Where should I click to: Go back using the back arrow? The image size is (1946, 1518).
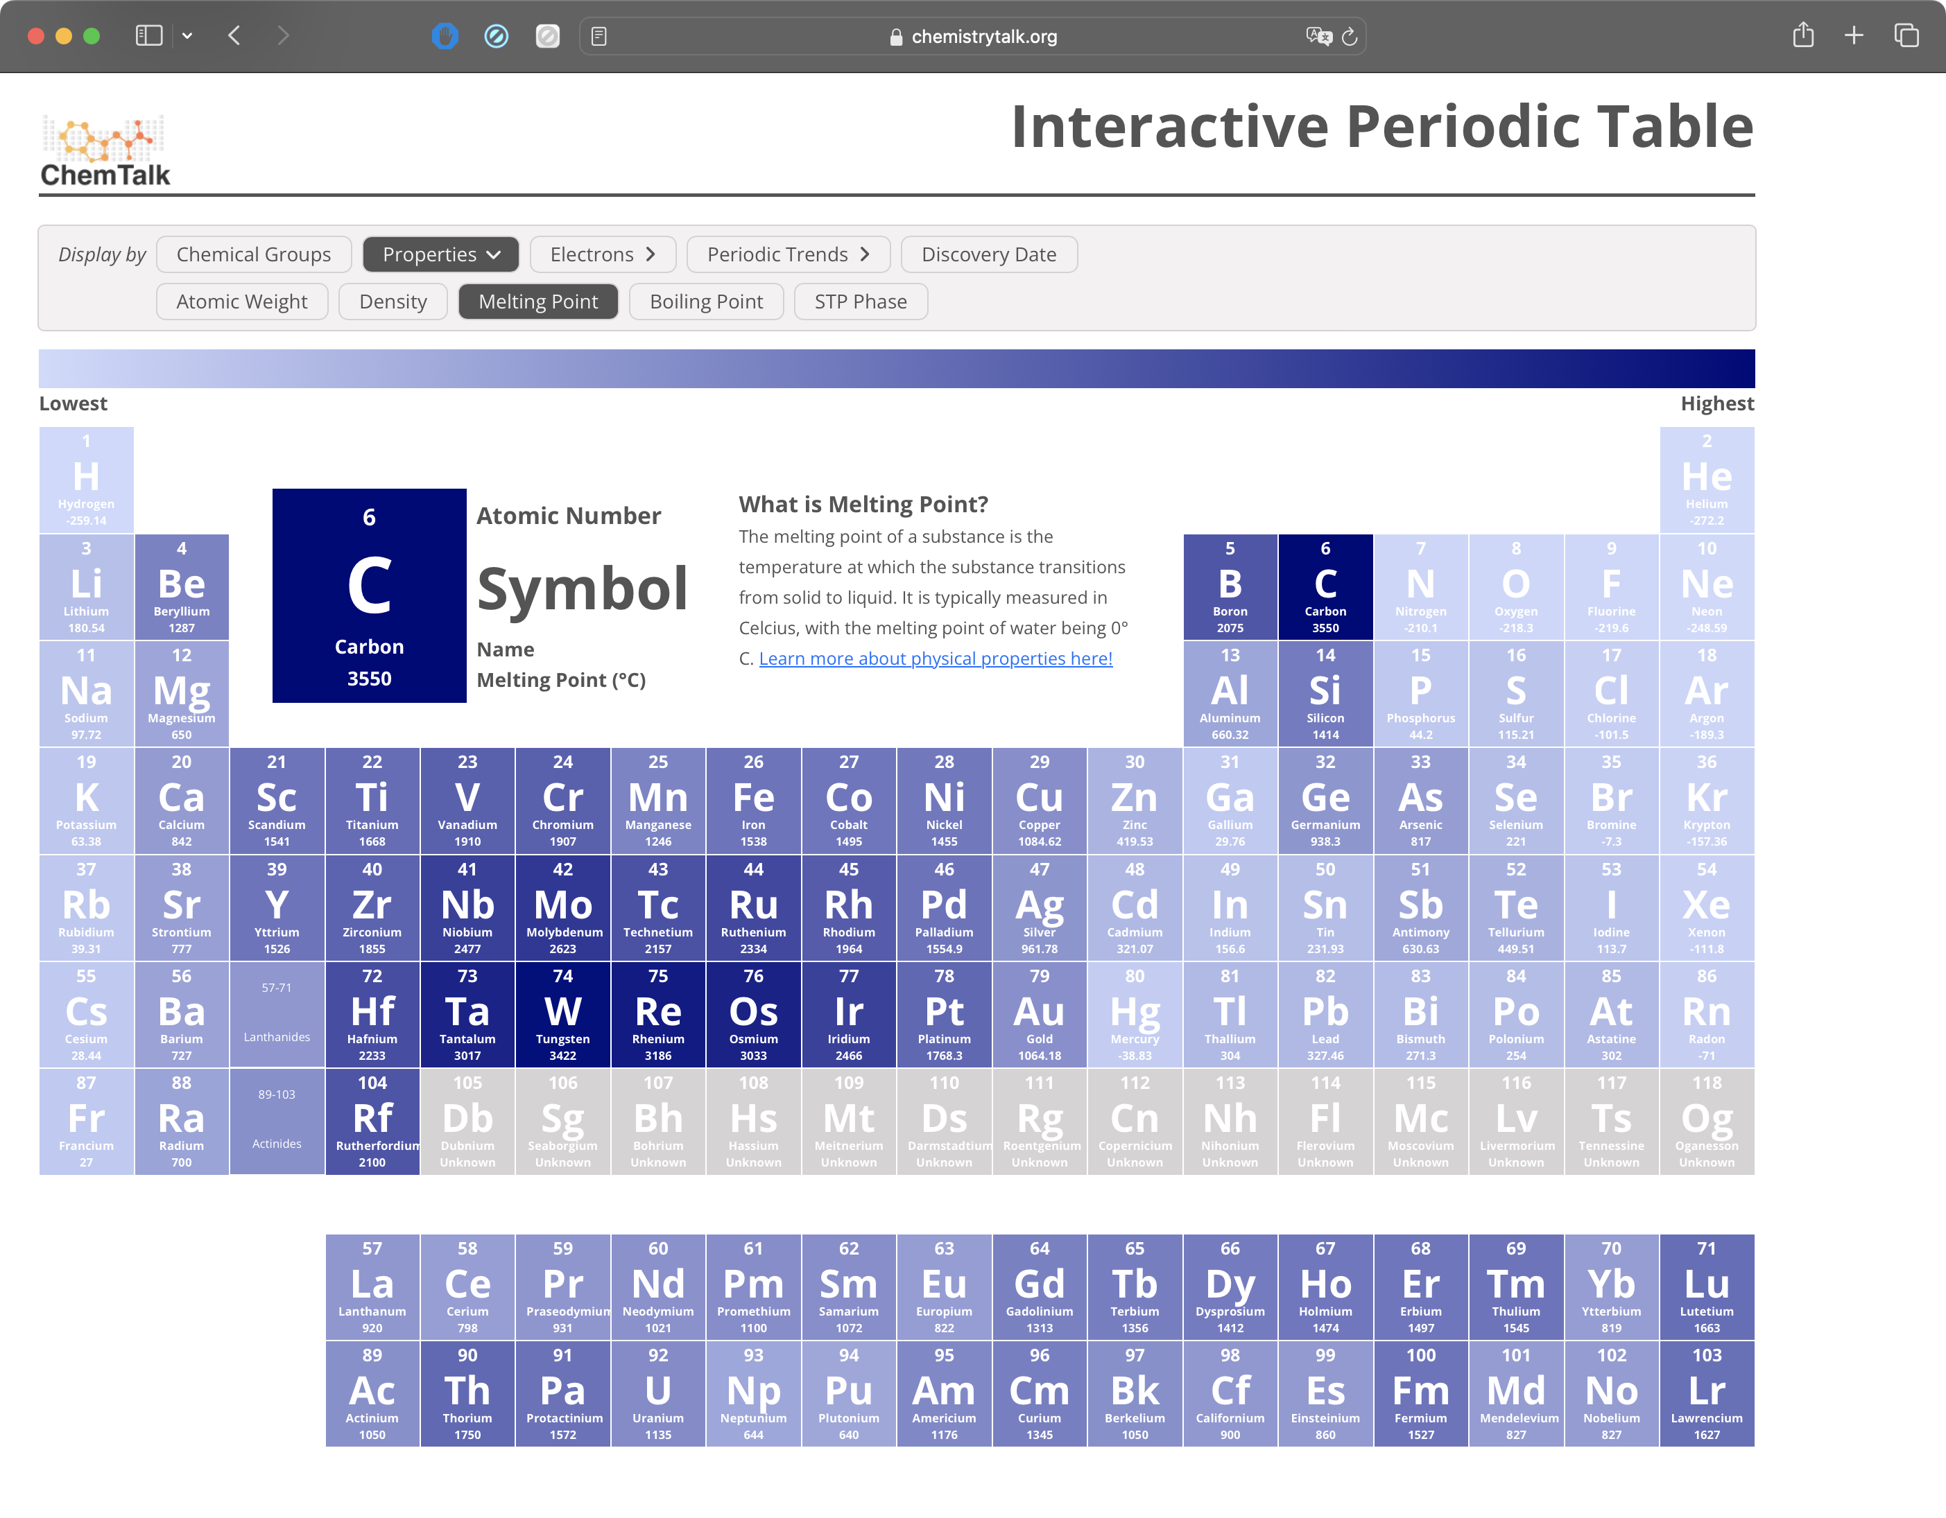point(234,35)
